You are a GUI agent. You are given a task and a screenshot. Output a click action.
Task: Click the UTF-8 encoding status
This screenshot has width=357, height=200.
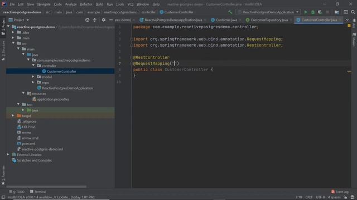tap(320, 197)
